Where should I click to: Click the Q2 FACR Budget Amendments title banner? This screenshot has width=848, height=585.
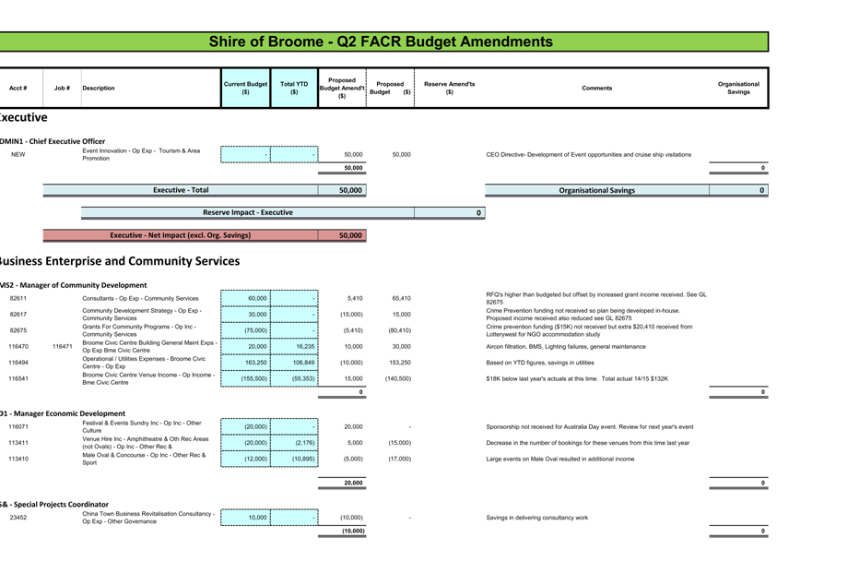click(x=381, y=42)
